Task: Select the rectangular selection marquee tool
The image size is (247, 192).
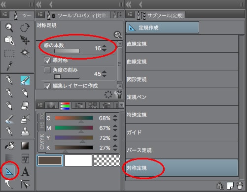Action: [9, 53]
